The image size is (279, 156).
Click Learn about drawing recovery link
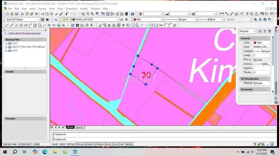25,33
